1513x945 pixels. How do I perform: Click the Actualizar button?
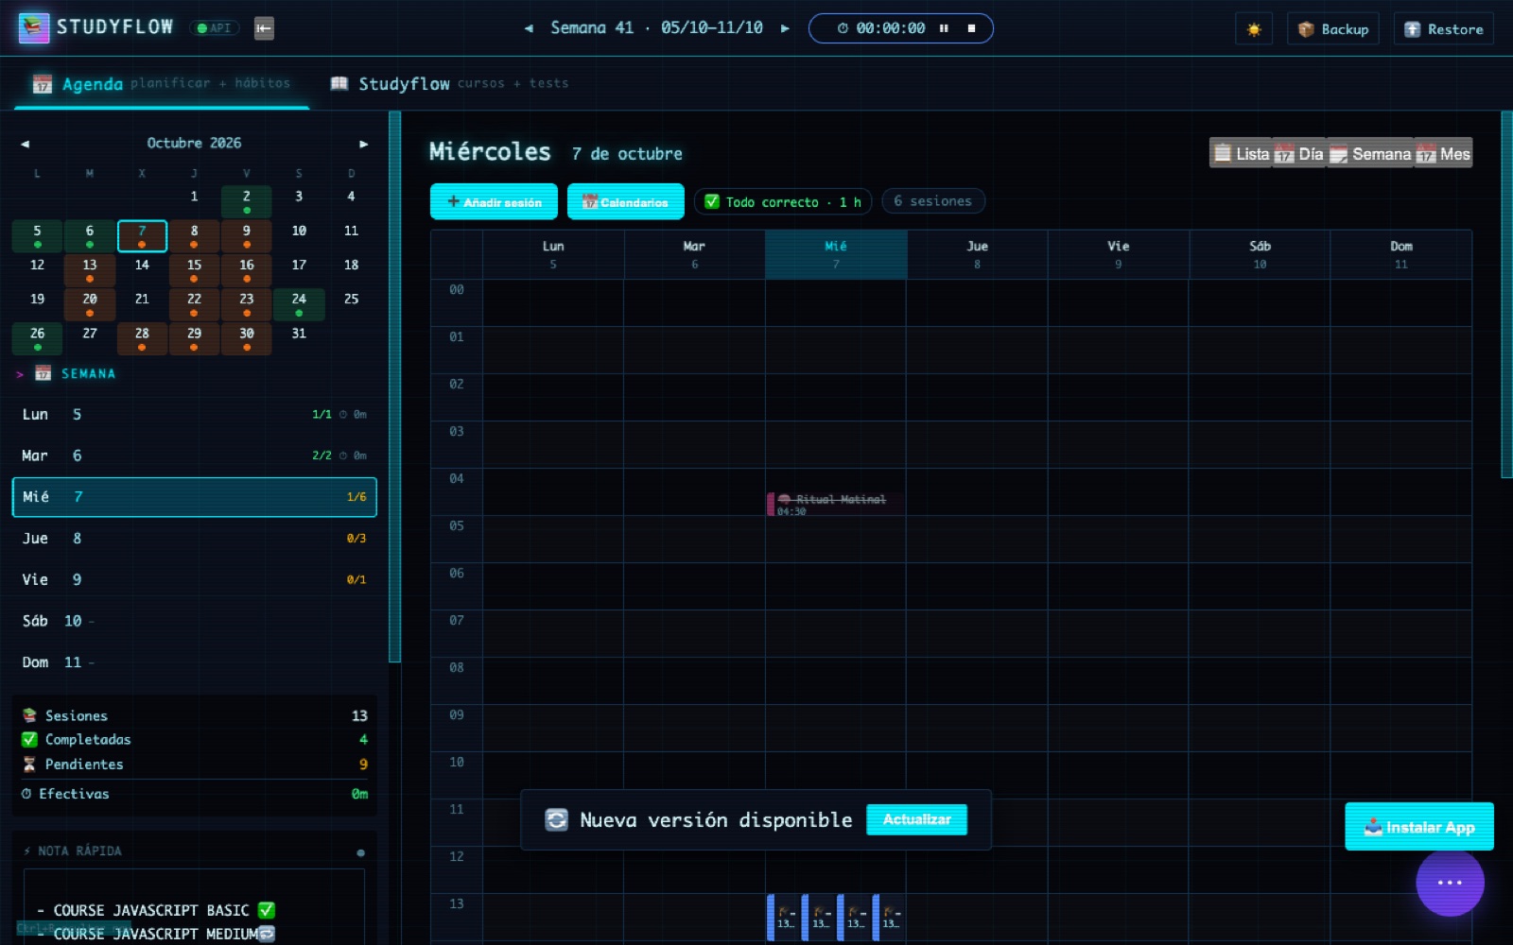click(x=916, y=819)
